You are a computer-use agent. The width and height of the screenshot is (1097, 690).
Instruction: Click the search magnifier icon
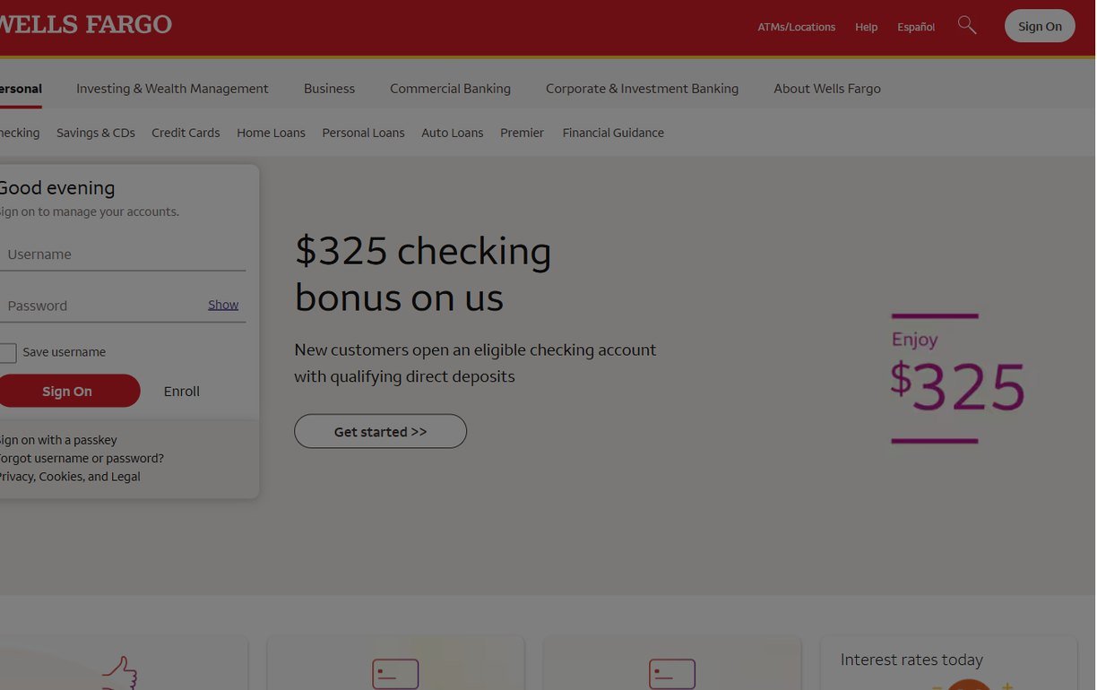[x=967, y=25]
